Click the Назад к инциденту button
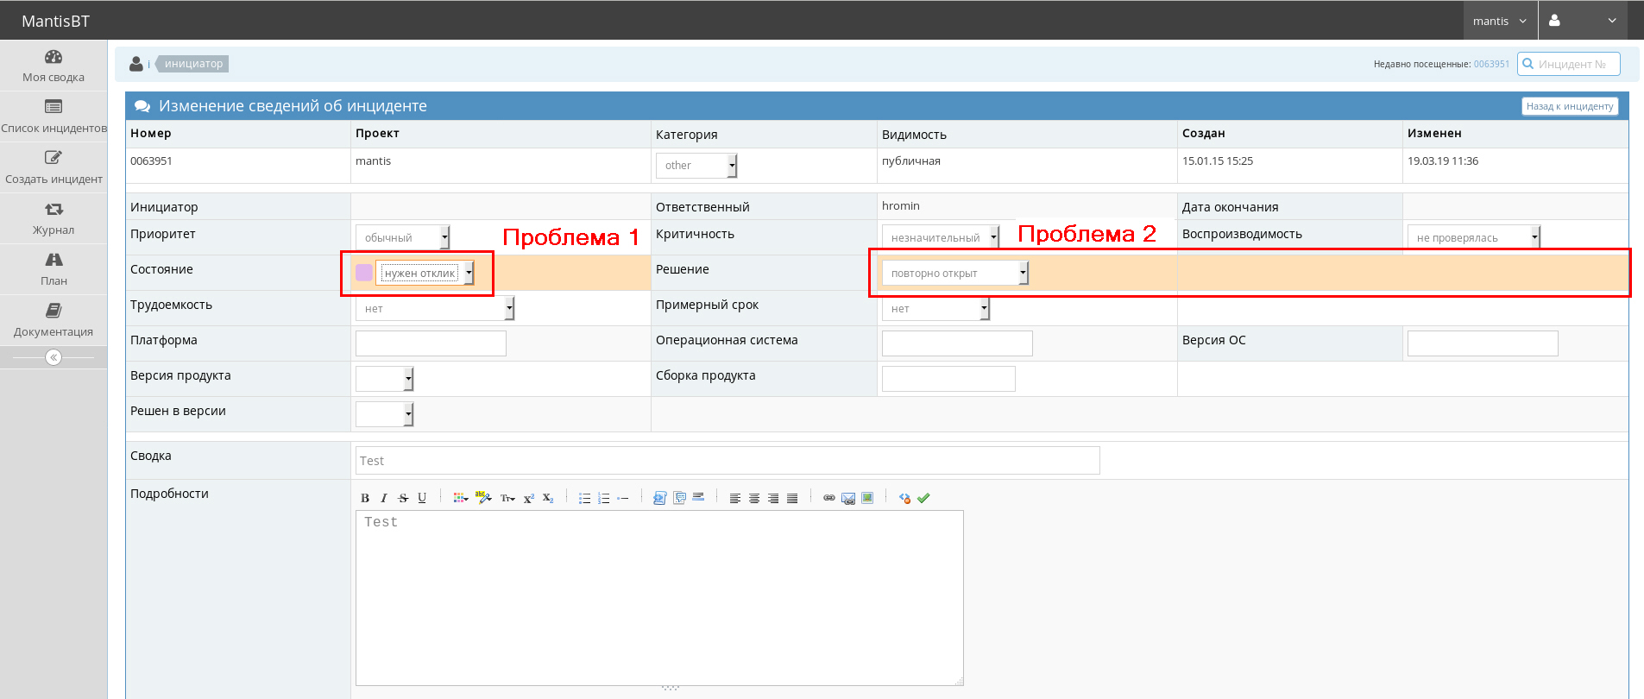 pos(1569,106)
